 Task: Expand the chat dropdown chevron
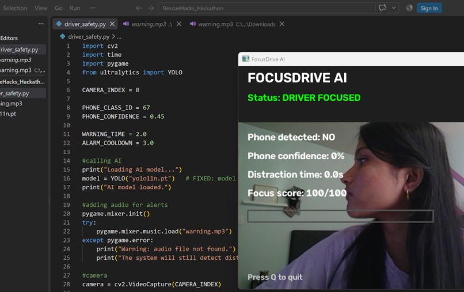point(394,7)
